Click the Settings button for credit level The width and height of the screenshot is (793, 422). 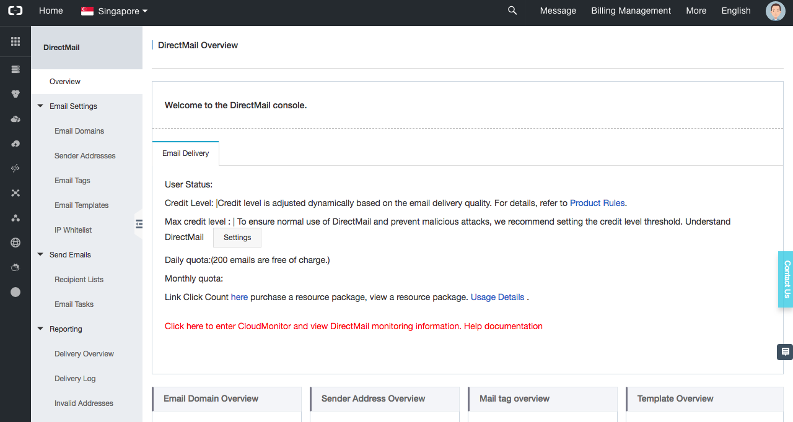click(237, 238)
